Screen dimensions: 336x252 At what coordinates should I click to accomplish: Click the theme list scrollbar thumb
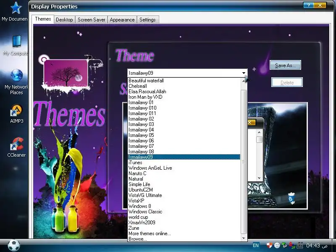click(x=244, y=162)
